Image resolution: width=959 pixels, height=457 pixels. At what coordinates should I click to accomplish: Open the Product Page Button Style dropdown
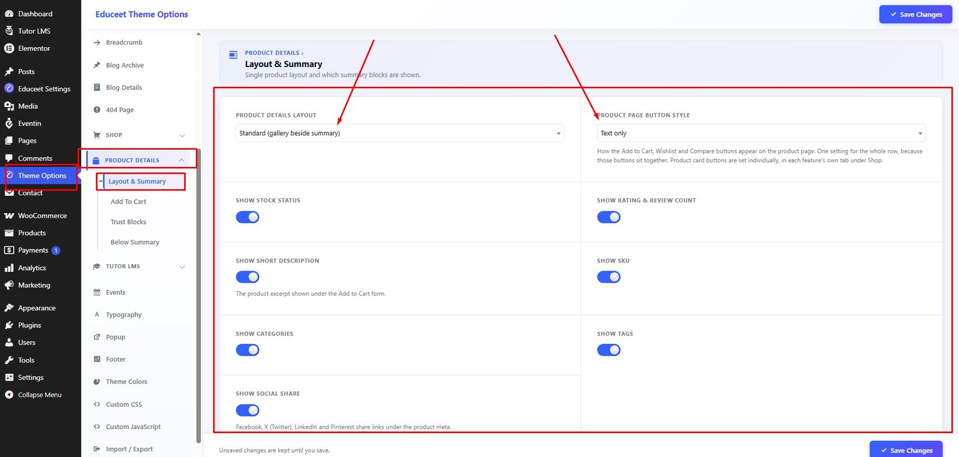(x=761, y=133)
